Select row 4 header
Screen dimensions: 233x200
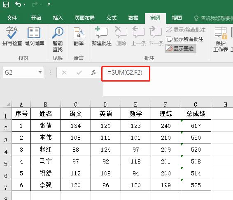pos(6,149)
